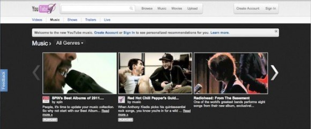This screenshot has height=129, width=311.
Task: Click the Music heading breadcrumb
Action: 40,43
